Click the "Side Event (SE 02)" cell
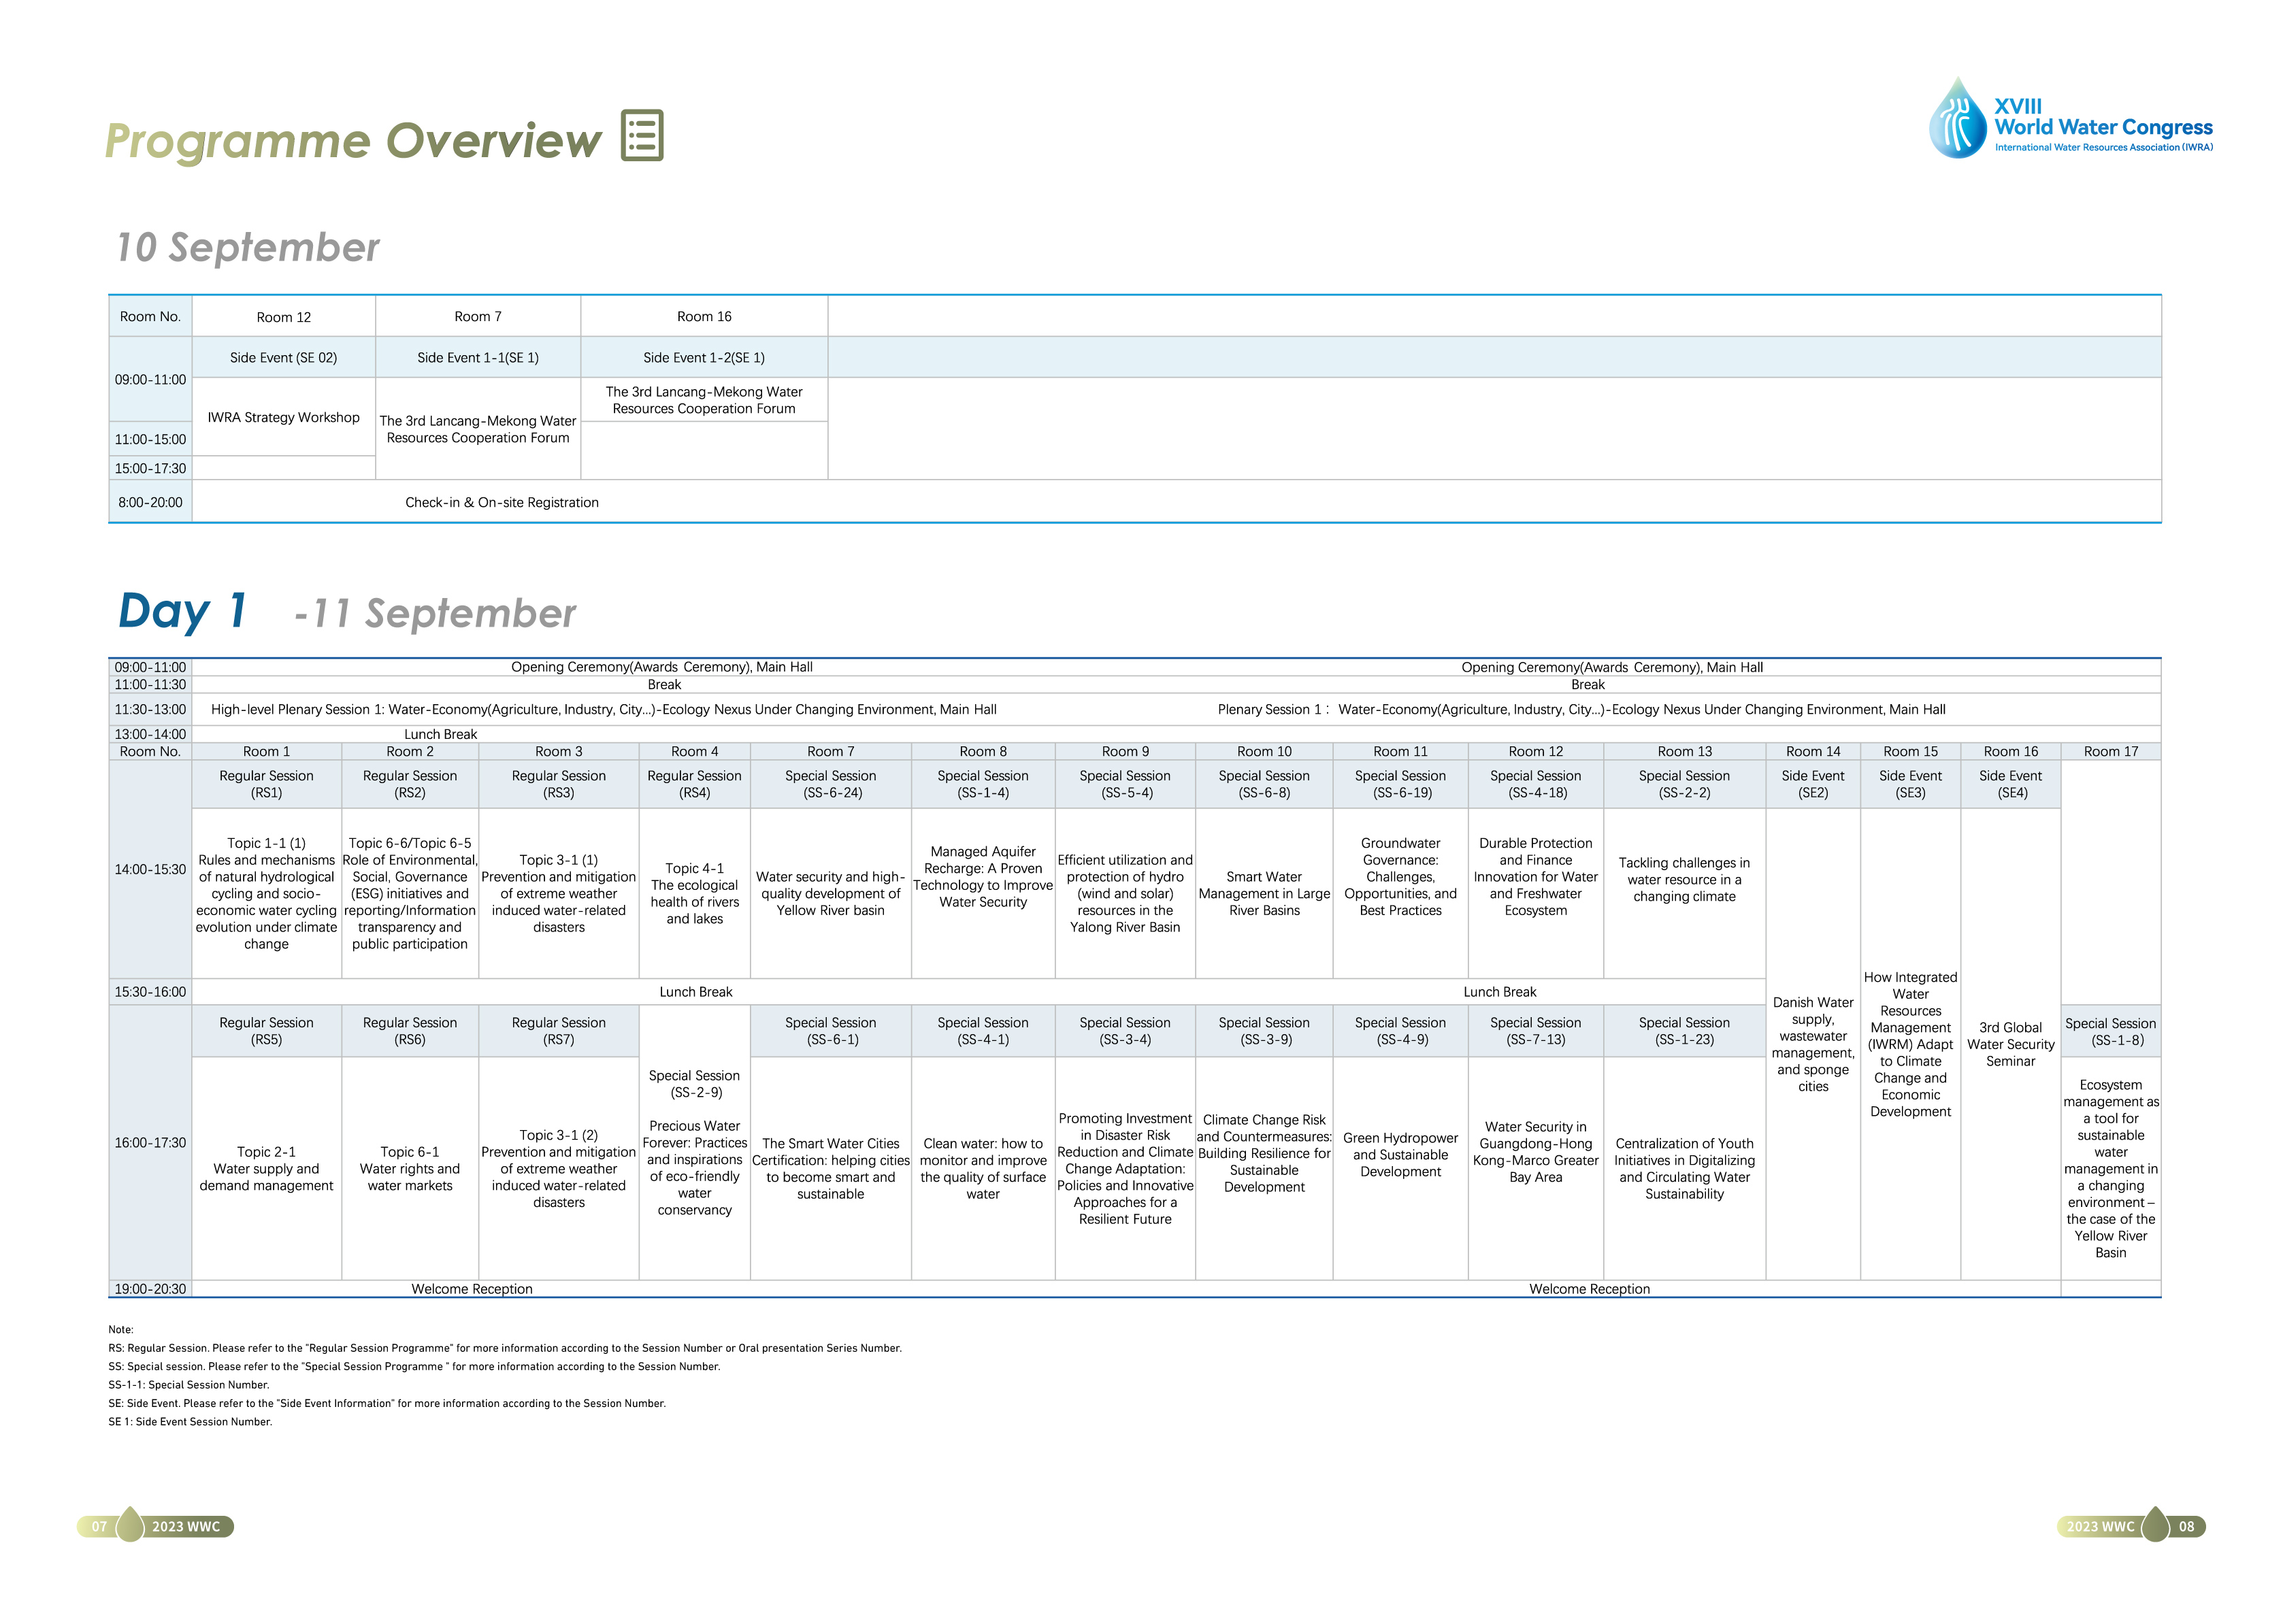Viewport: 2283px width, 1624px height. 283,357
